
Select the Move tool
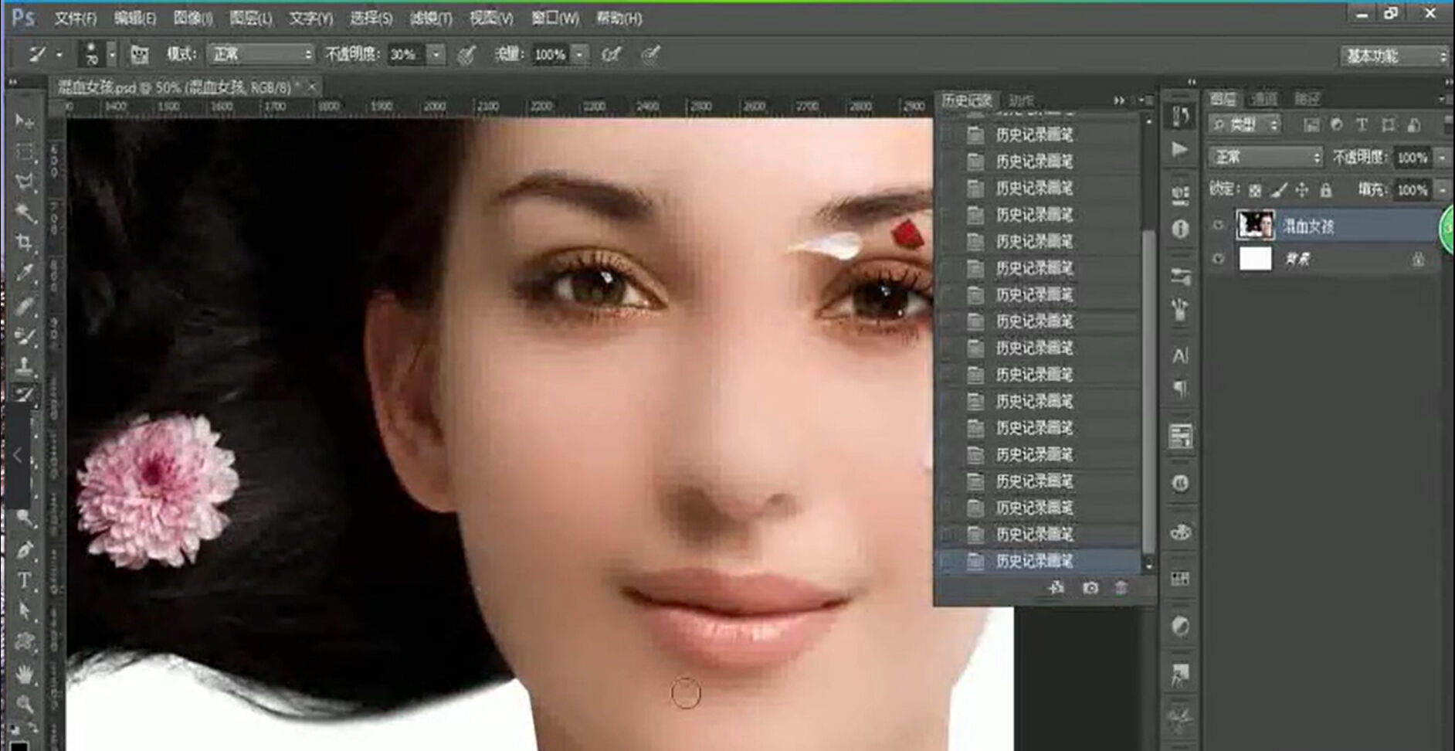24,121
